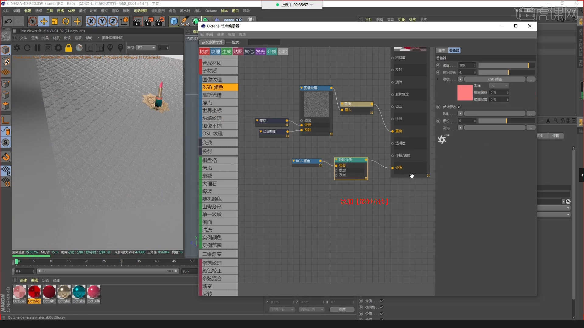Click the blue Cube primitive icon
Screen dimensions: 584x328
point(174,21)
